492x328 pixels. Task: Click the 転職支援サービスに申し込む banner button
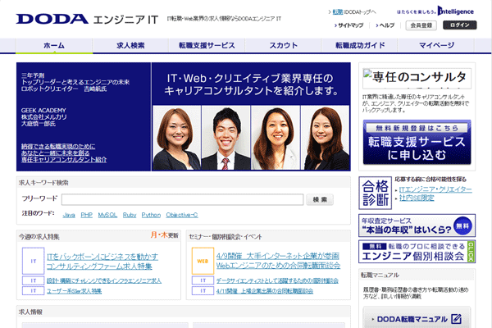point(417,142)
